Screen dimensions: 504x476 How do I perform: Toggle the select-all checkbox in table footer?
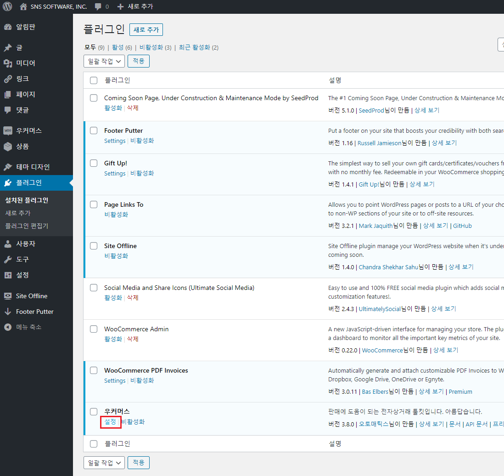click(x=94, y=444)
